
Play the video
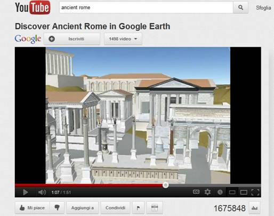25,192
